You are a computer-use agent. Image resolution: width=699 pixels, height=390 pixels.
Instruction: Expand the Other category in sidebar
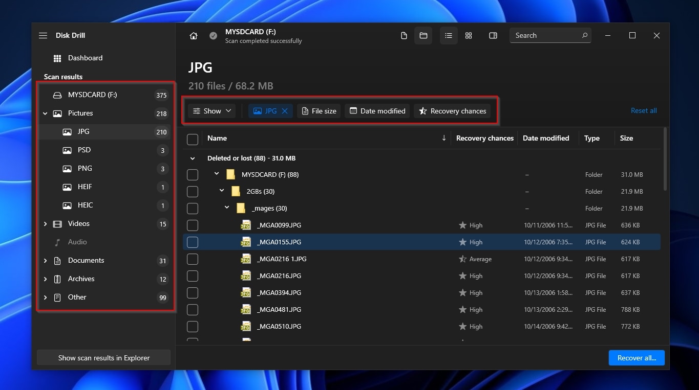pyautogui.click(x=45, y=297)
